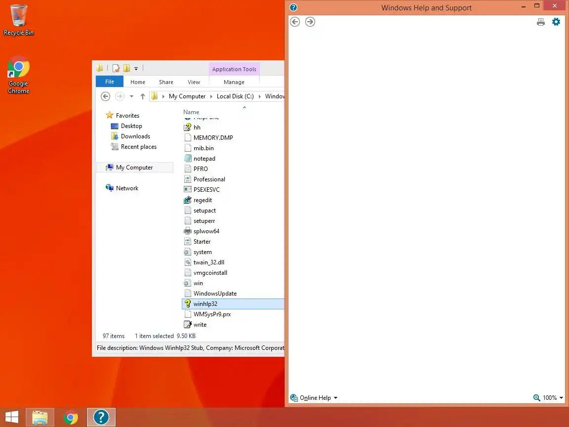
Task: Open Downloads in navigation pane
Action: pos(135,136)
